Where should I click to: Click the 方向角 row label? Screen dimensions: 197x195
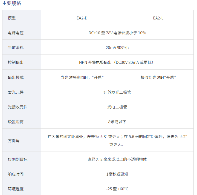14,140
